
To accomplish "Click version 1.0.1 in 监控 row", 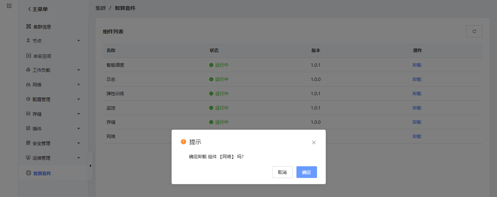I will (x=316, y=108).
